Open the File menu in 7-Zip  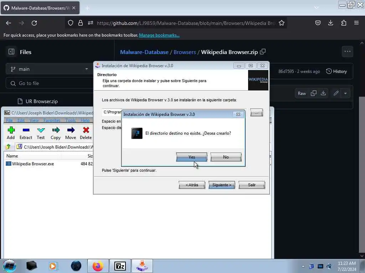9,120
